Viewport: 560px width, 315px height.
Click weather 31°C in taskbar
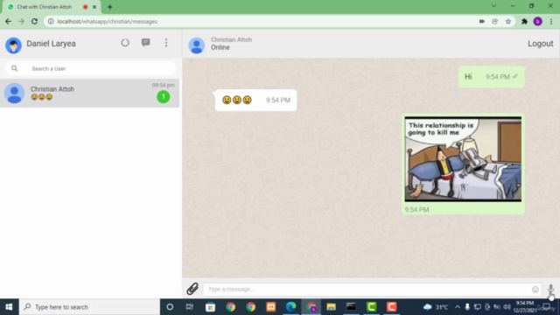(436, 307)
